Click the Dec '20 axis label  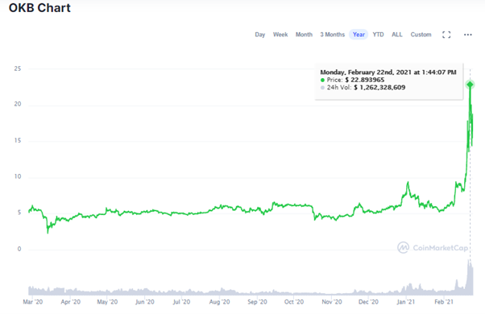click(368, 302)
